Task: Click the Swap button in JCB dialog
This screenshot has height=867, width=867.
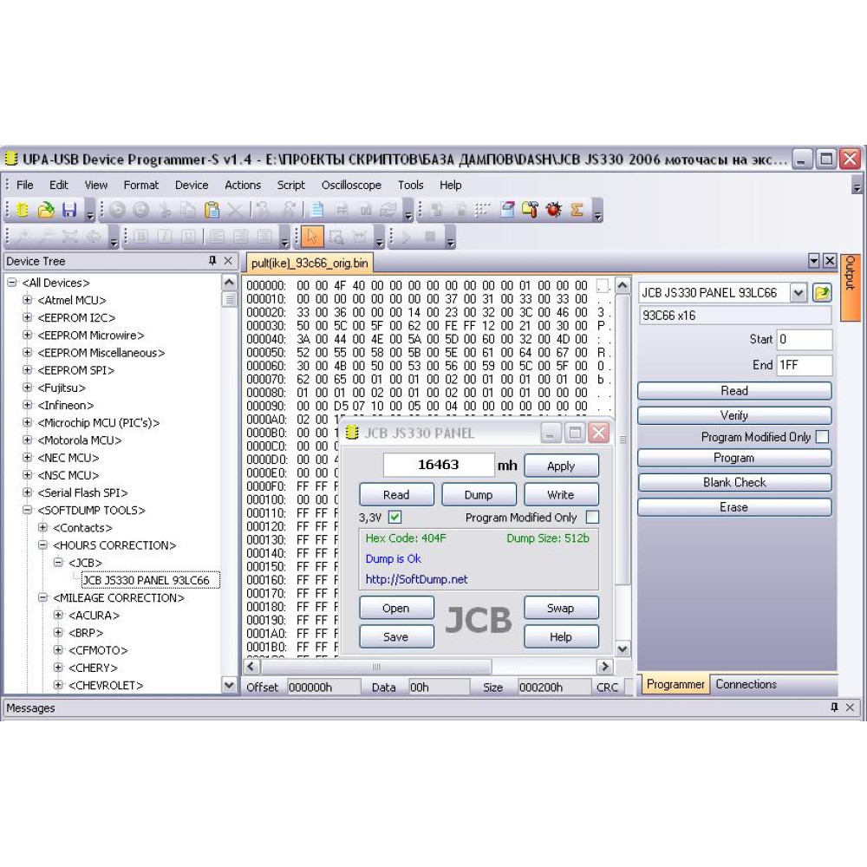Action: pos(561,608)
